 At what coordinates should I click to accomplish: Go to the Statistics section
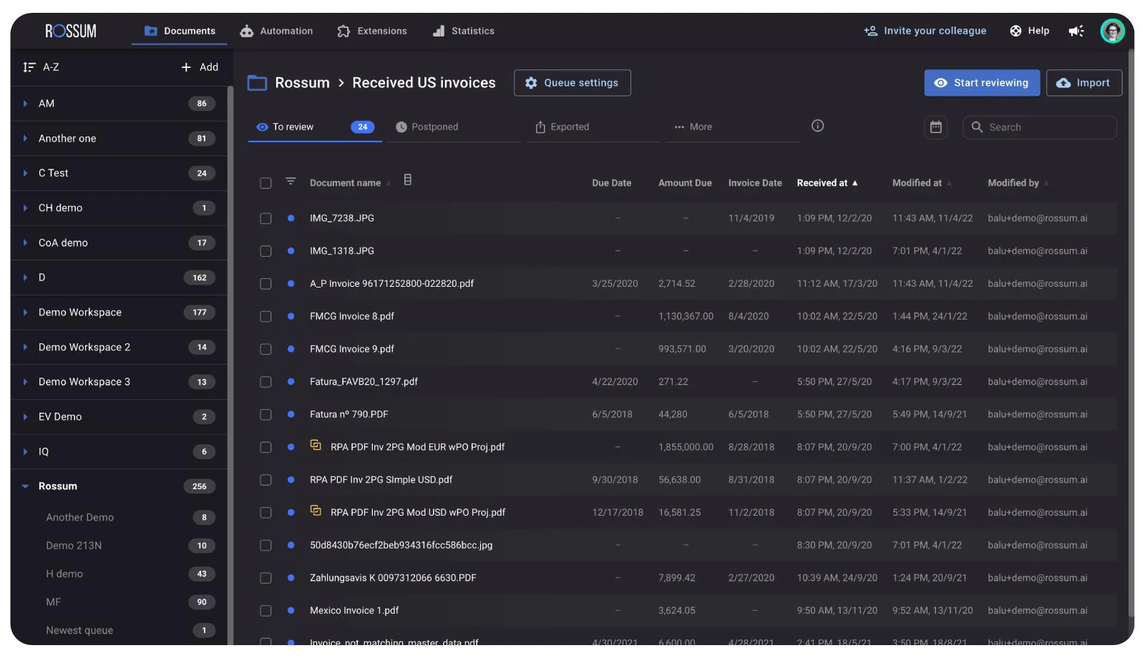(464, 31)
